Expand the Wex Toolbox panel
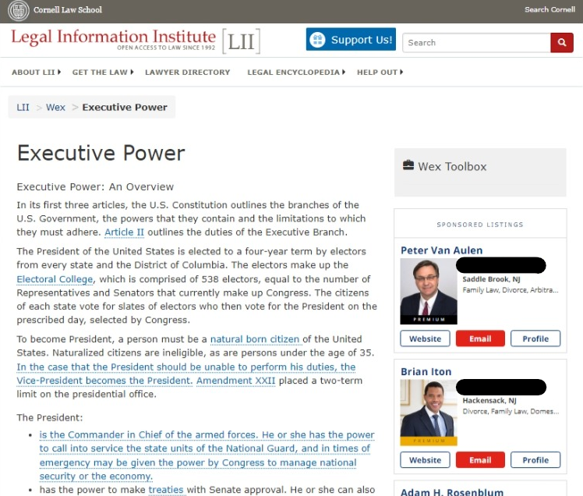The width and height of the screenshot is (583, 496). pos(480,172)
